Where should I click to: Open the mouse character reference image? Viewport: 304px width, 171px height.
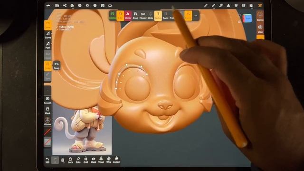pos(82,132)
